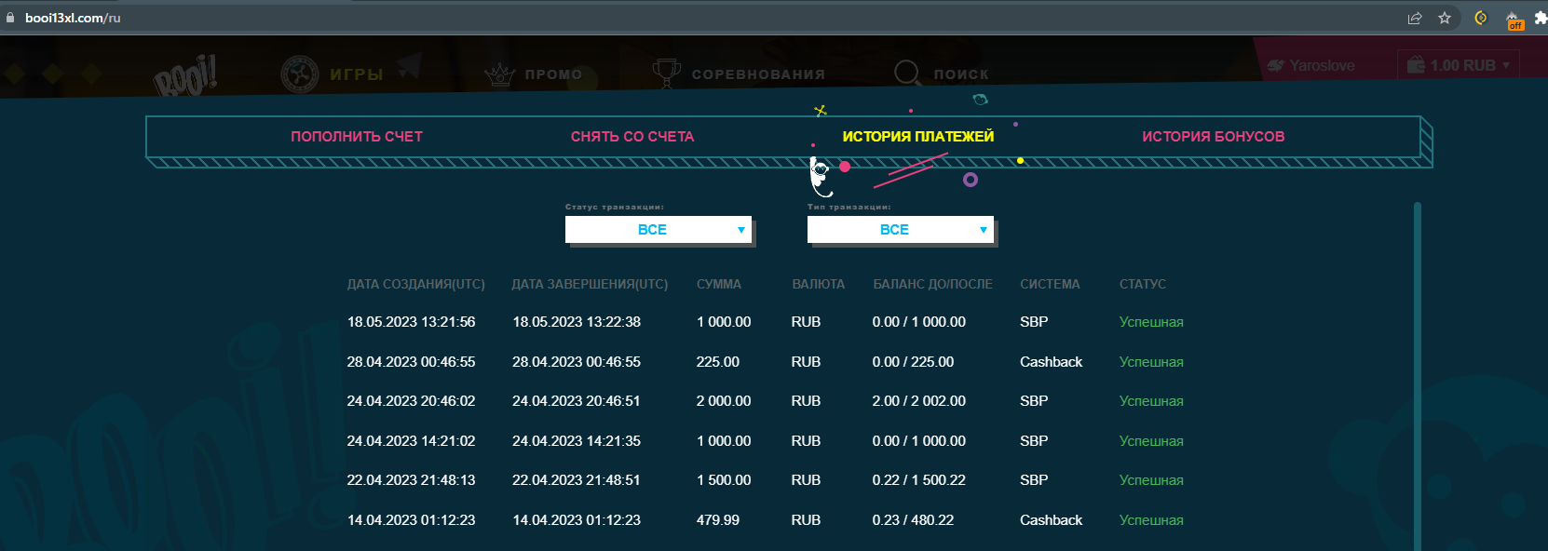Viewport: 1548px width, 551px height.
Task: Click the Booi logo
Action: (x=186, y=74)
